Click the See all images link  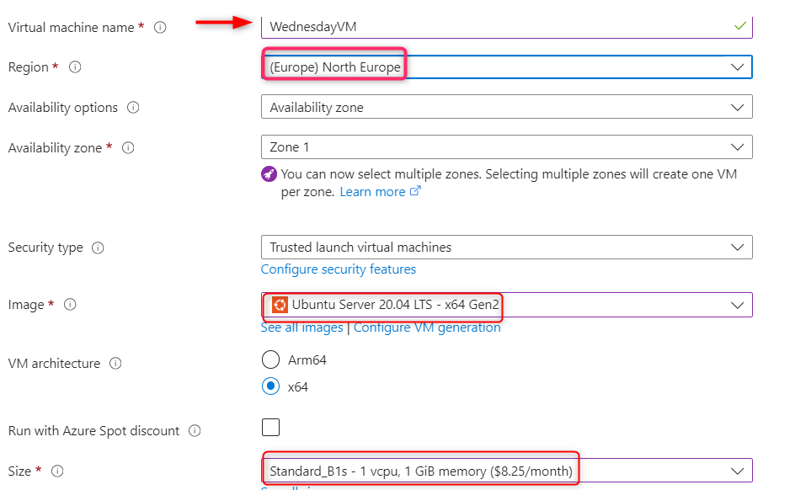point(302,328)
